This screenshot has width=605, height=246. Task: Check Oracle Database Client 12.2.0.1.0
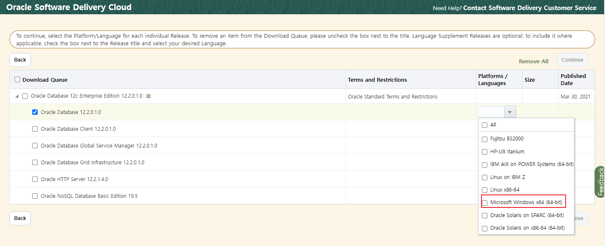pos(35,129)
